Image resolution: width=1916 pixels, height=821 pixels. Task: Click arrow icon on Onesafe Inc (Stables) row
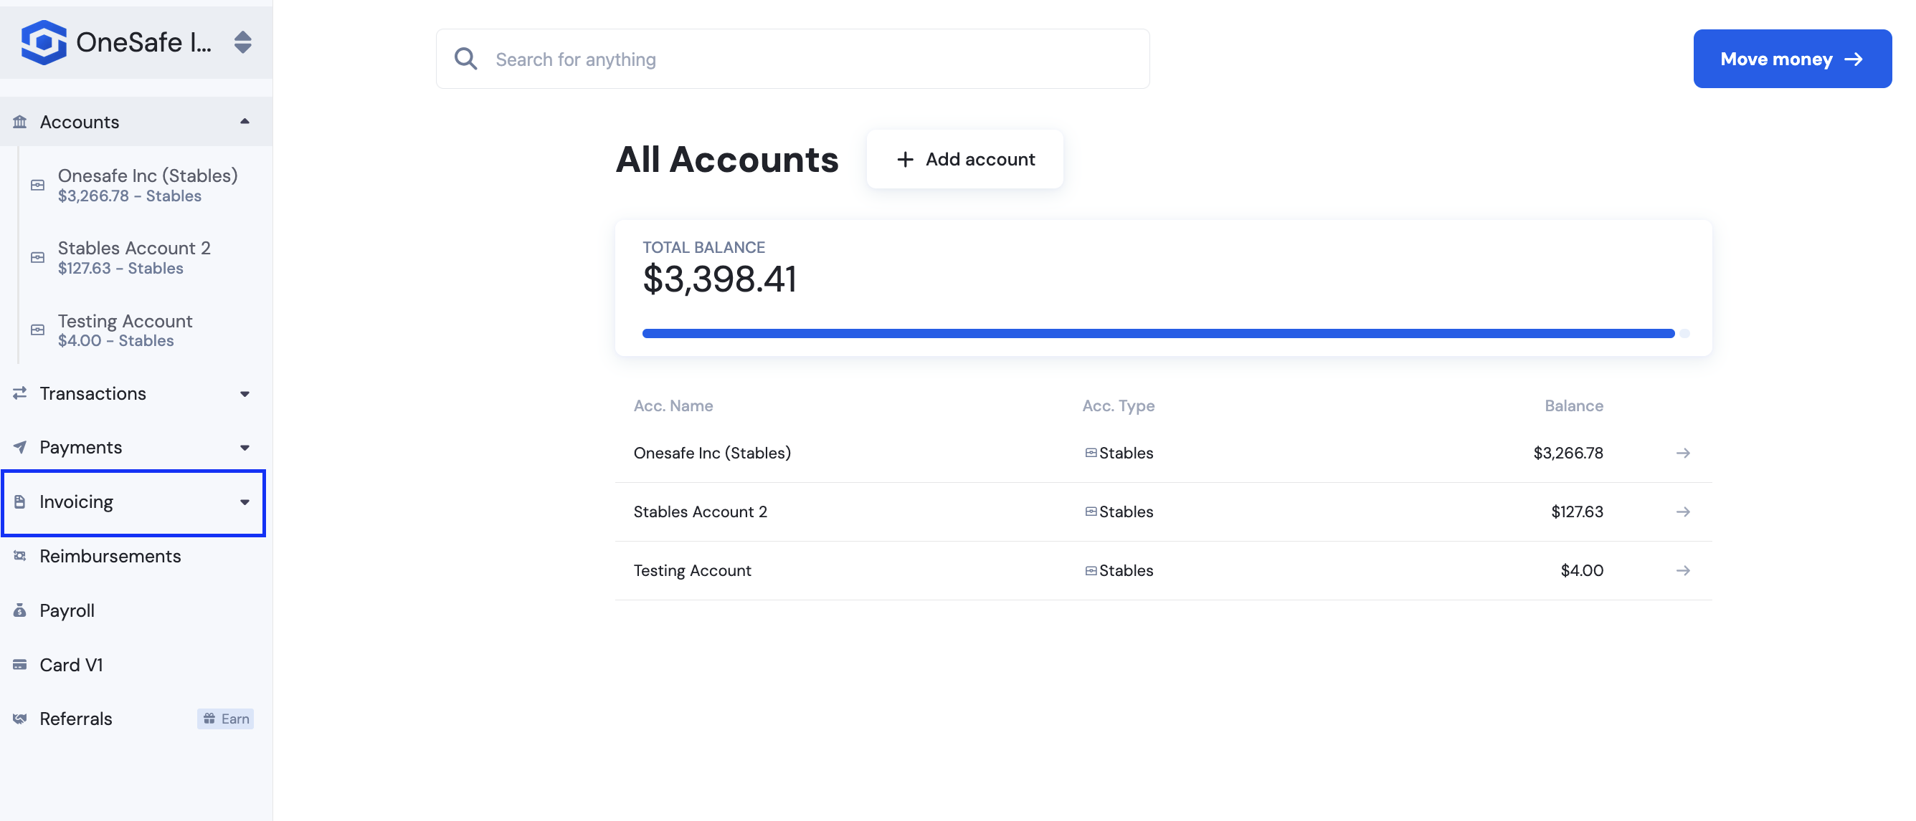click(1682, 453)
